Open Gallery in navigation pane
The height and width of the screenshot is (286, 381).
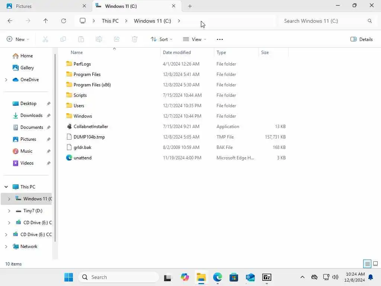pyautogui.click(x=27, y=68)
